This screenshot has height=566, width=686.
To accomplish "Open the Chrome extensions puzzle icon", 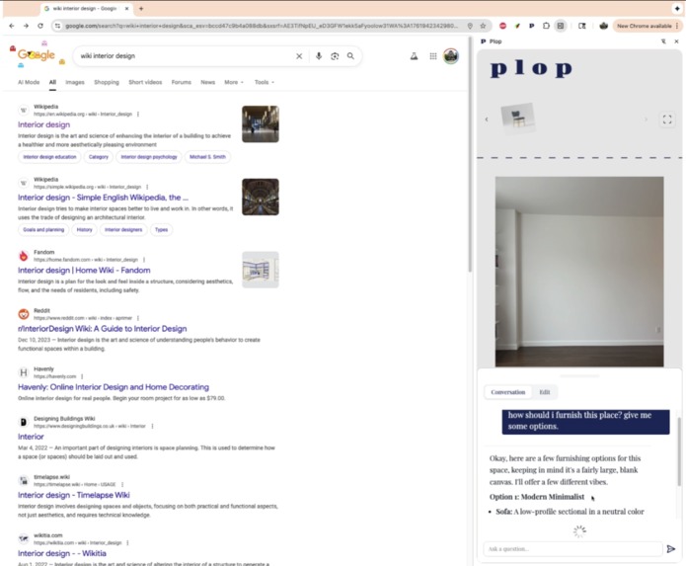I will pyautogui.click(x=546, y=26).
